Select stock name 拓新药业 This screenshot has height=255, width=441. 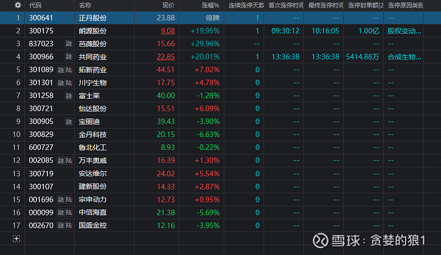pos(93,70)
